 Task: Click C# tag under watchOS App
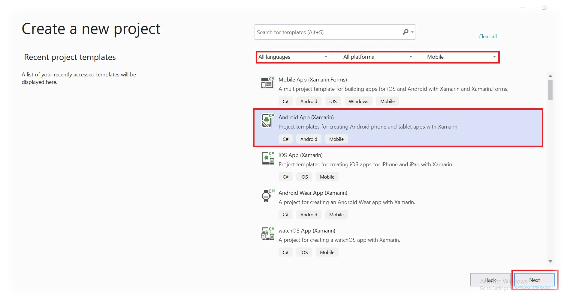point(285,252)
